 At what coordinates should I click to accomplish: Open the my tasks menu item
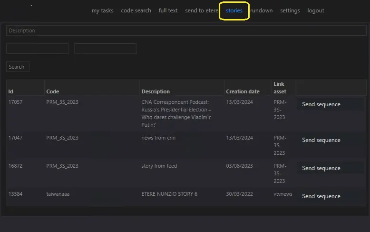pyautogui.click(x=102, y=10)
